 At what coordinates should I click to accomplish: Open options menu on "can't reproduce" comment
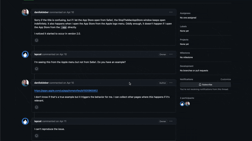pyautogui.click(x=171, y=121)
